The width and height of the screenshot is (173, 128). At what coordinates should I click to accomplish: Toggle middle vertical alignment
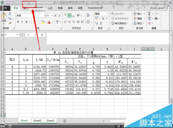(69, 15)
